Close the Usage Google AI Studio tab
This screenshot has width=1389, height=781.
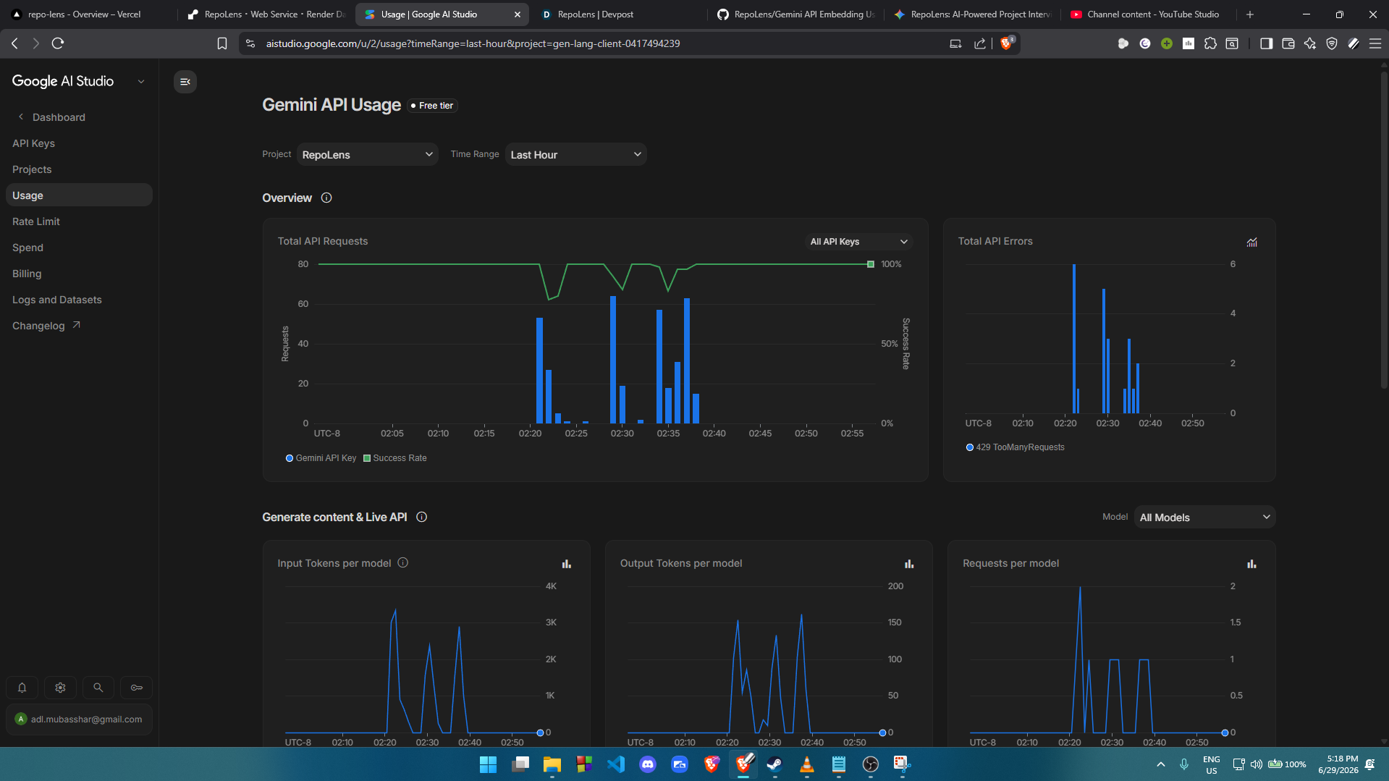518,14
